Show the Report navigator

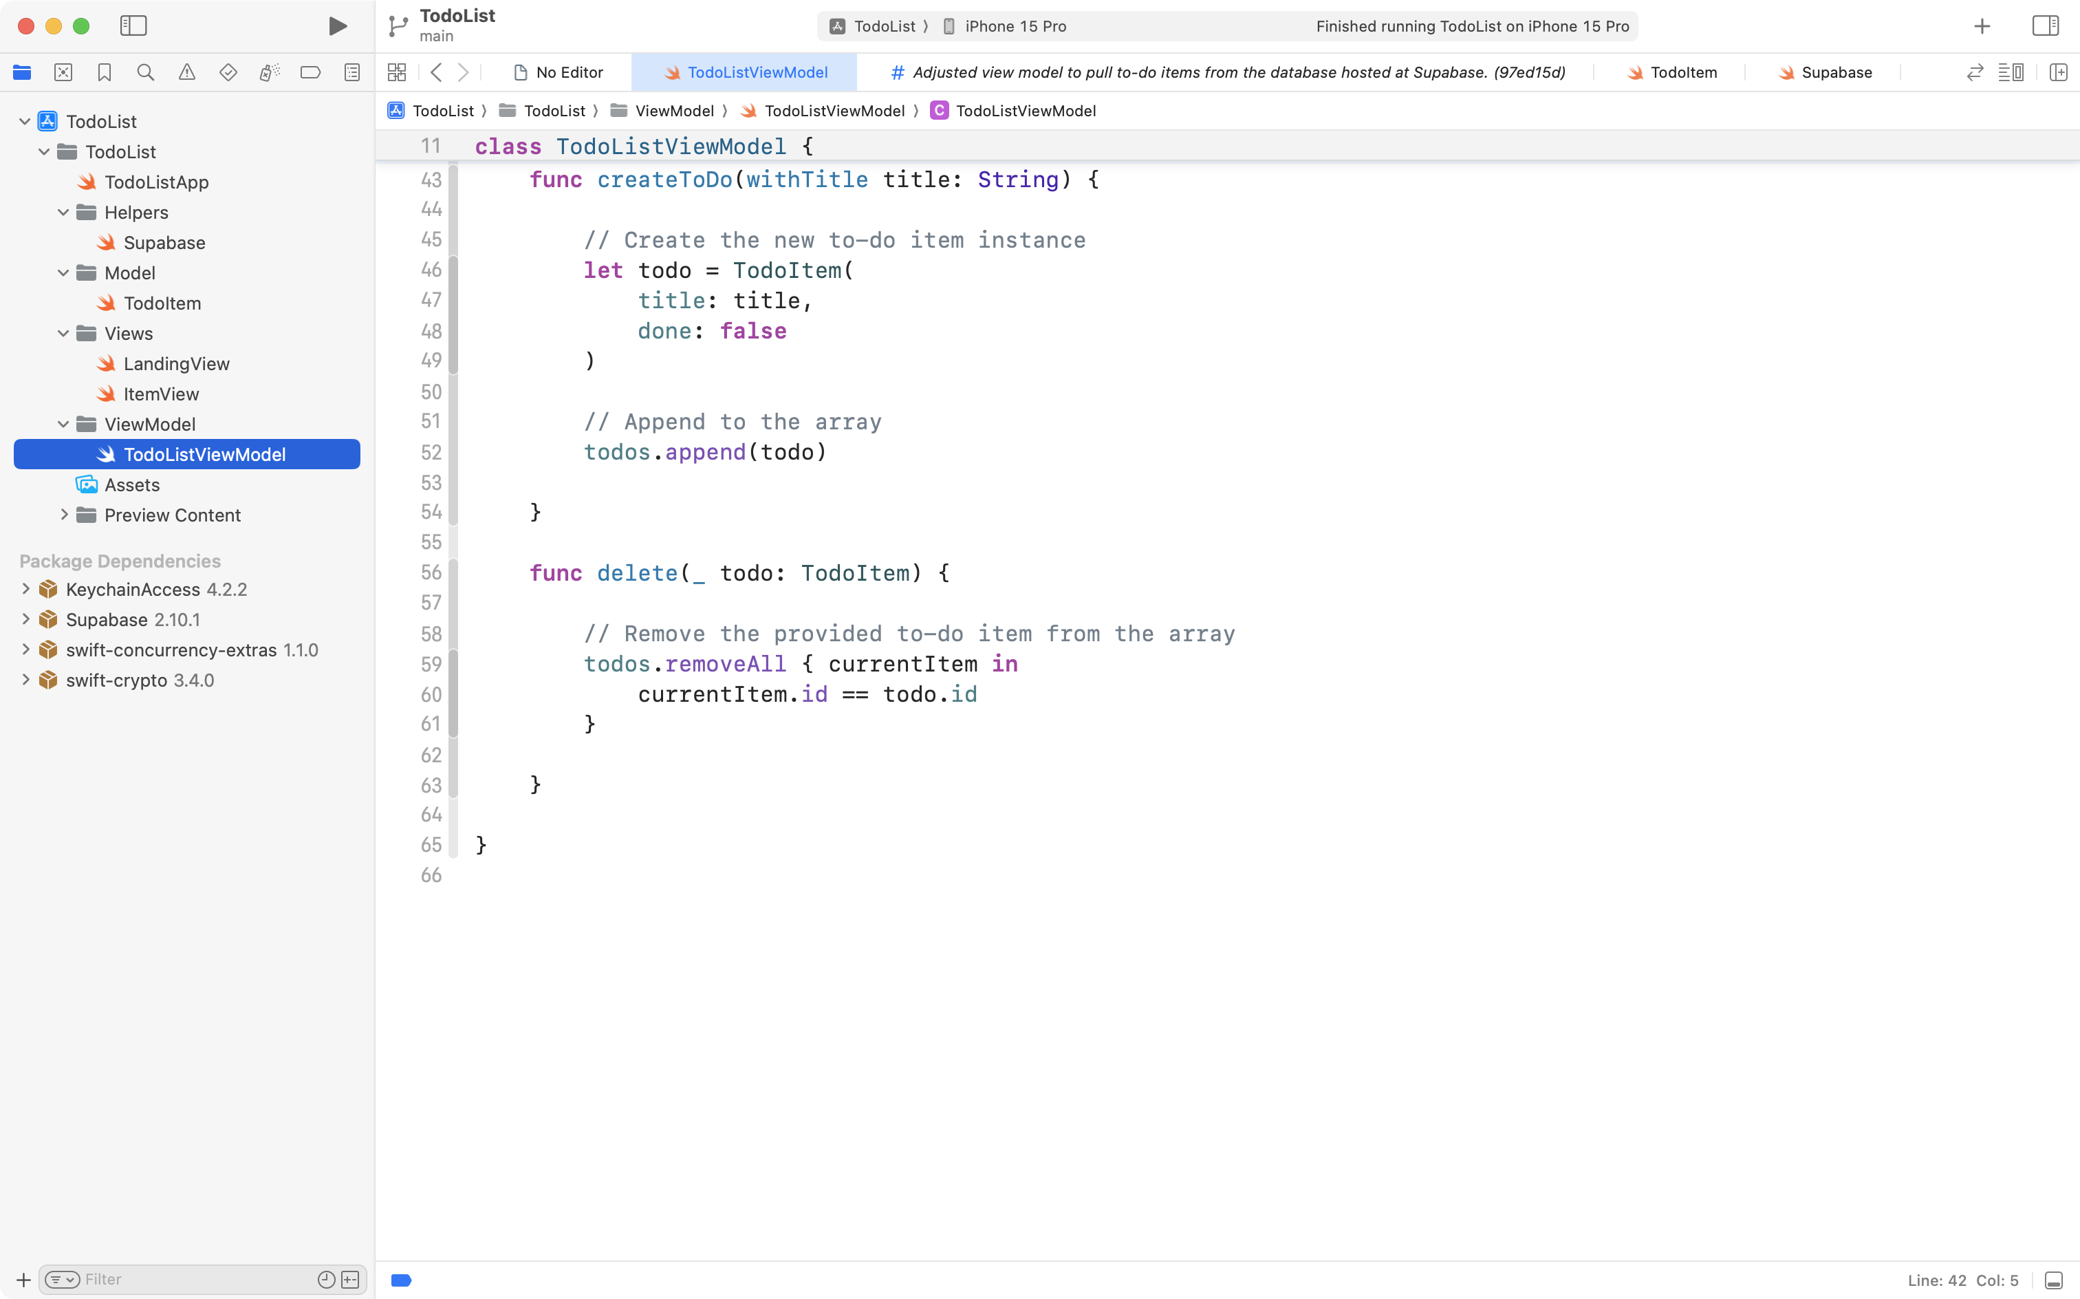tap(352, 72)
